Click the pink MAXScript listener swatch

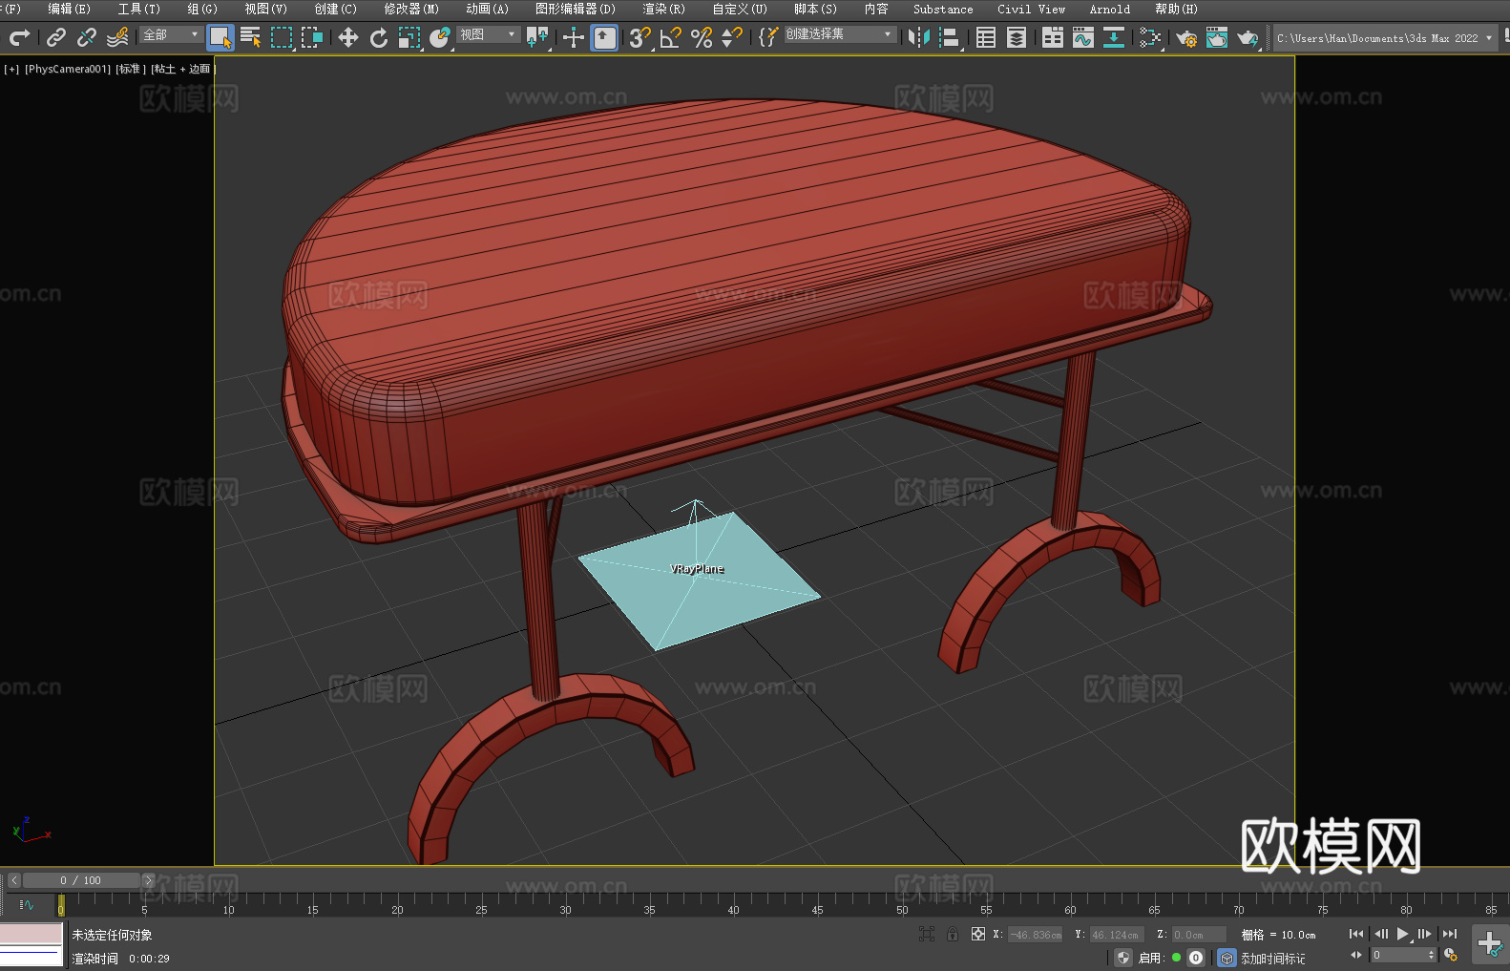(31, 933)
